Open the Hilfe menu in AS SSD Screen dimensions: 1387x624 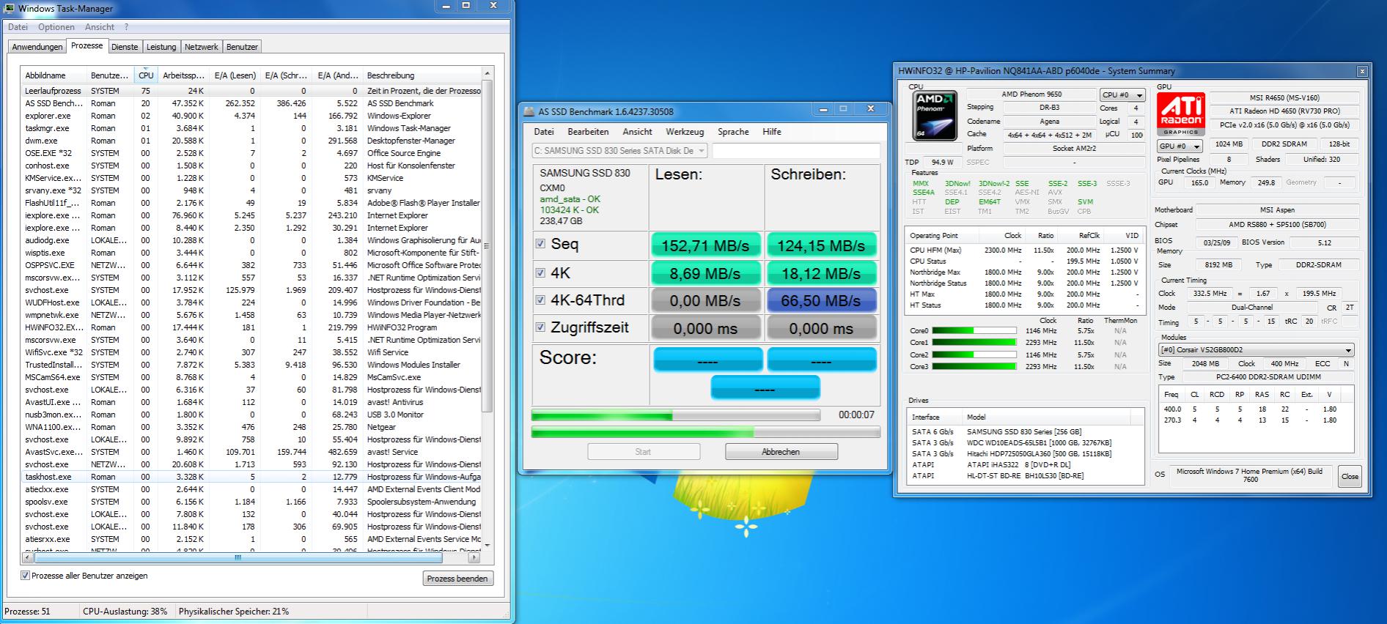772,132
